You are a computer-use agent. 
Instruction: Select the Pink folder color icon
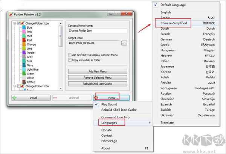24,32
